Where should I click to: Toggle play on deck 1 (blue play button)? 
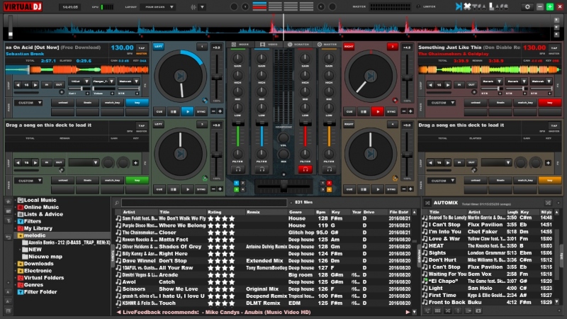coord(187,112)
